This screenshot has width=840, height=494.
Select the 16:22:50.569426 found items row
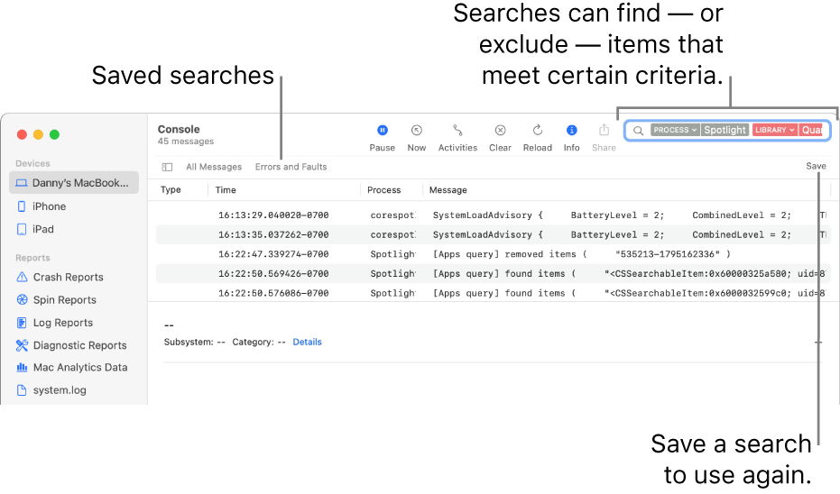click(492, 273)
